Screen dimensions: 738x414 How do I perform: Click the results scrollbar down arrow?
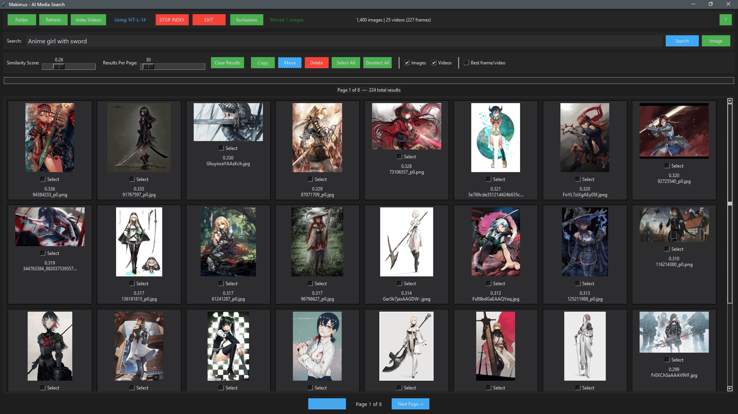click(x=730, y=388)
